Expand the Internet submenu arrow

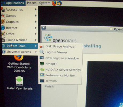[36, 28]
